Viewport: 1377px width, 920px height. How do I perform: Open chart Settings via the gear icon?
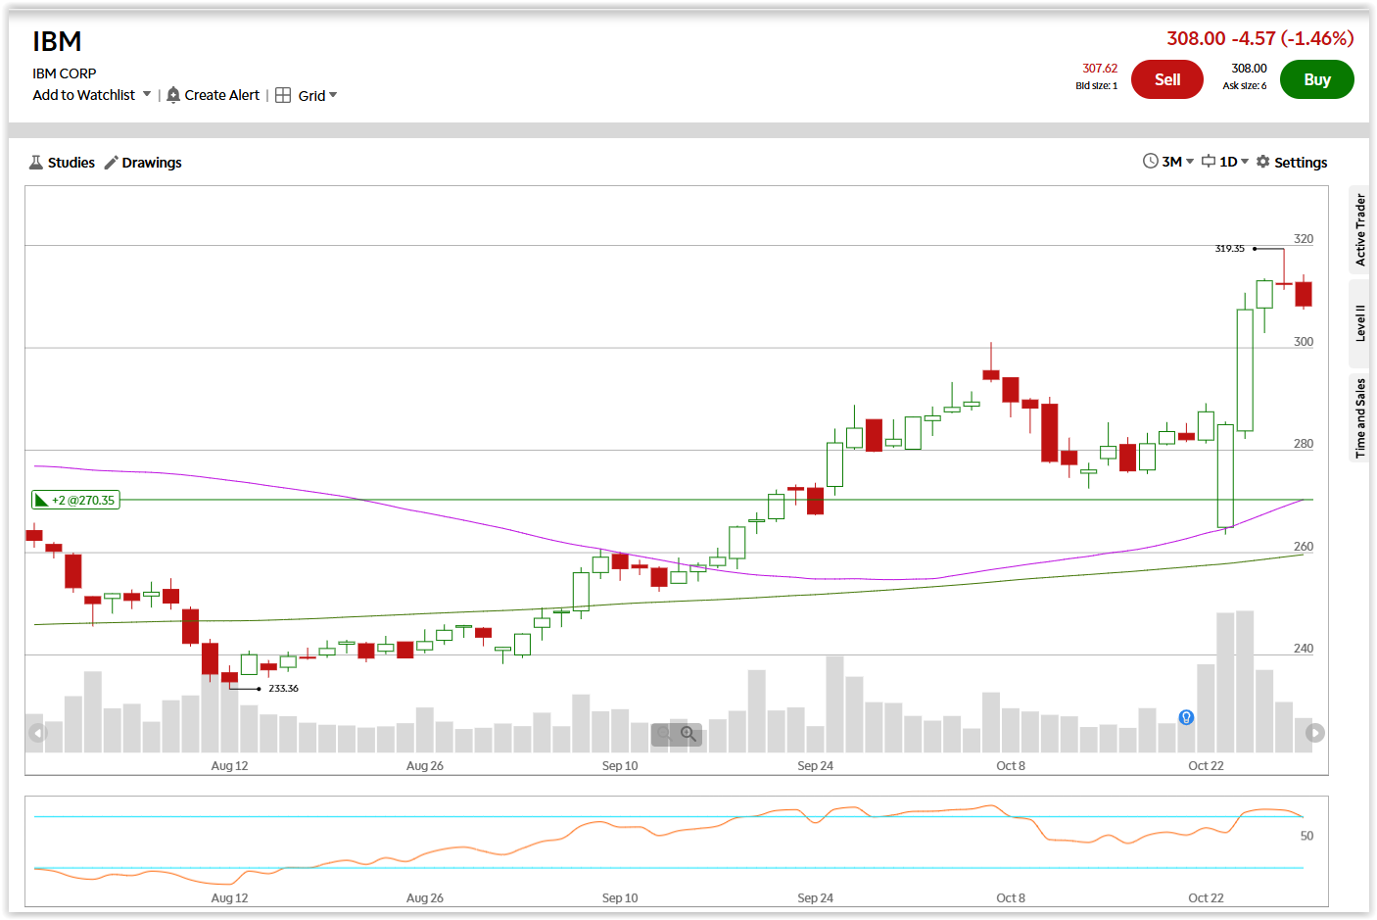(x=1262, y=162)
